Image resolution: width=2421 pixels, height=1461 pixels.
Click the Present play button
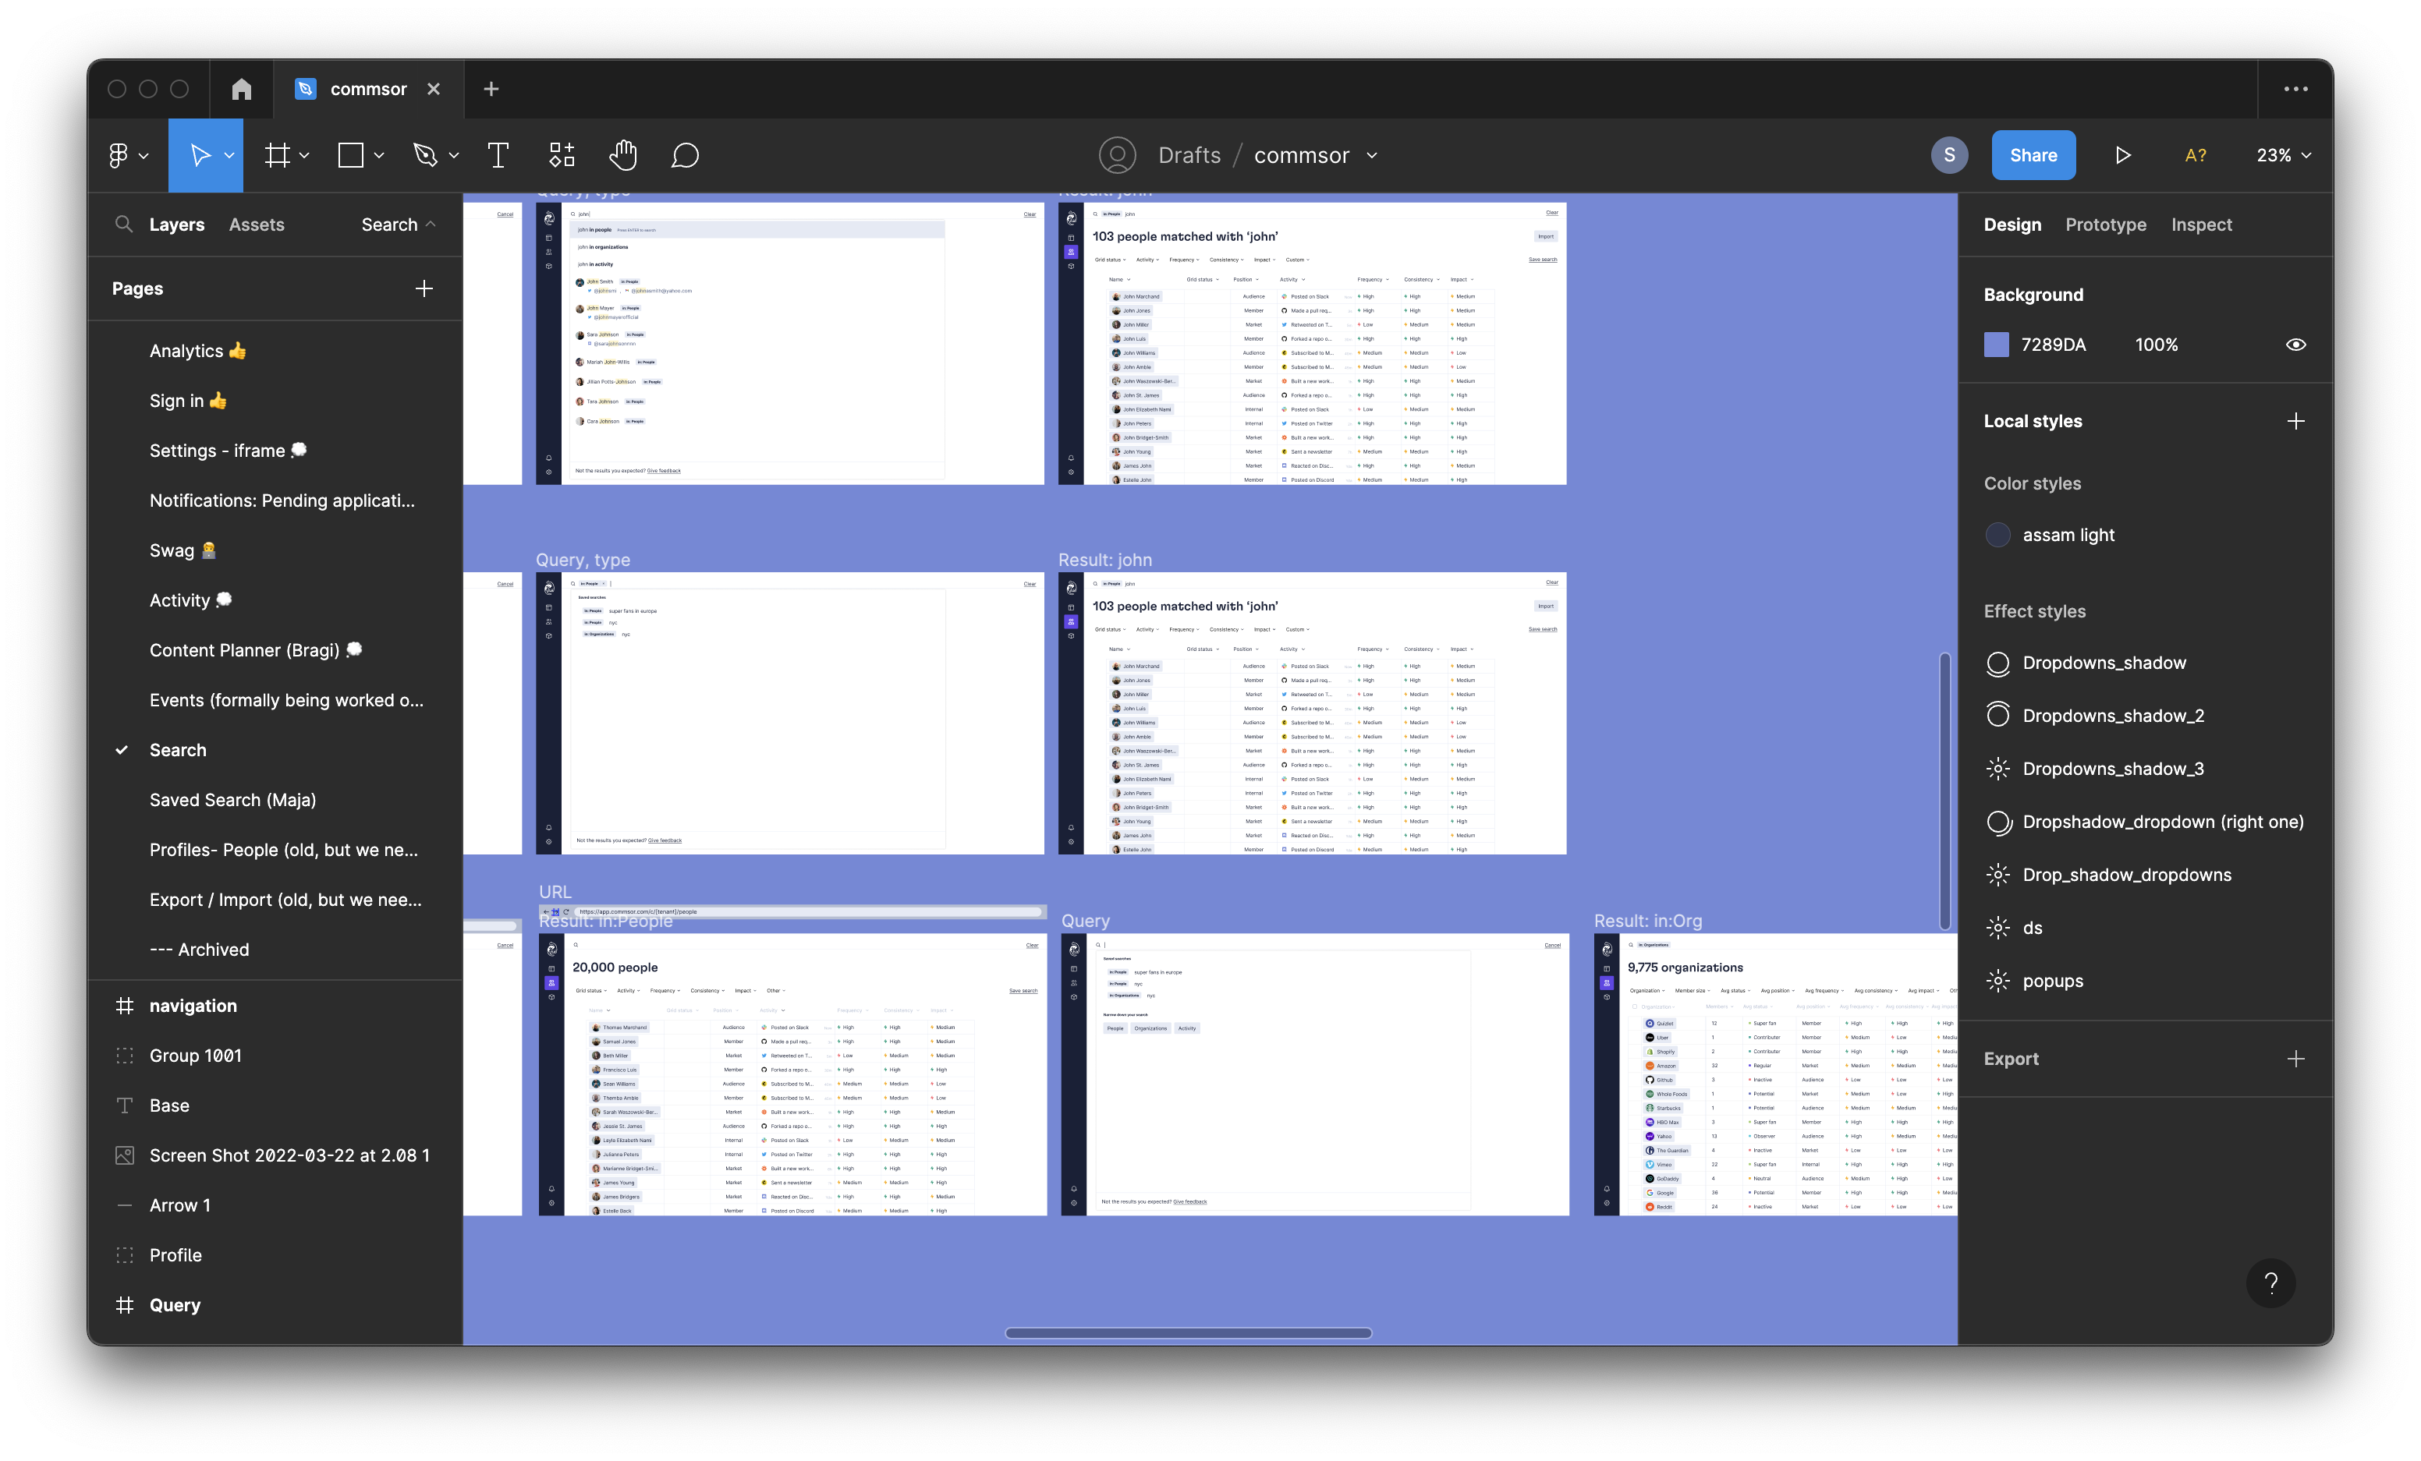pos(2122,155)
